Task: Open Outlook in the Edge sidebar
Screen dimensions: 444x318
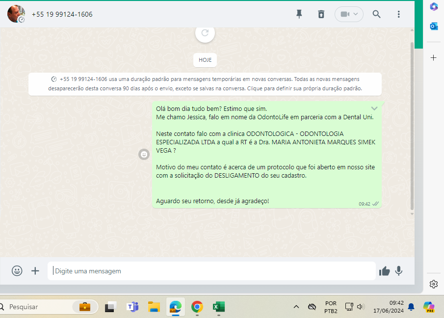Action: tap(434, 26)
